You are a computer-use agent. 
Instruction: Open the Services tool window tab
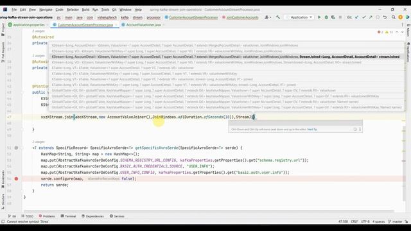[117, 216]
